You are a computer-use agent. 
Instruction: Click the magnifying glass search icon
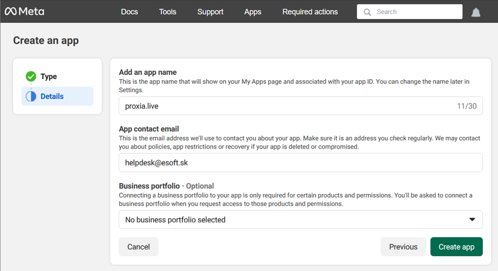coord(367,12)
